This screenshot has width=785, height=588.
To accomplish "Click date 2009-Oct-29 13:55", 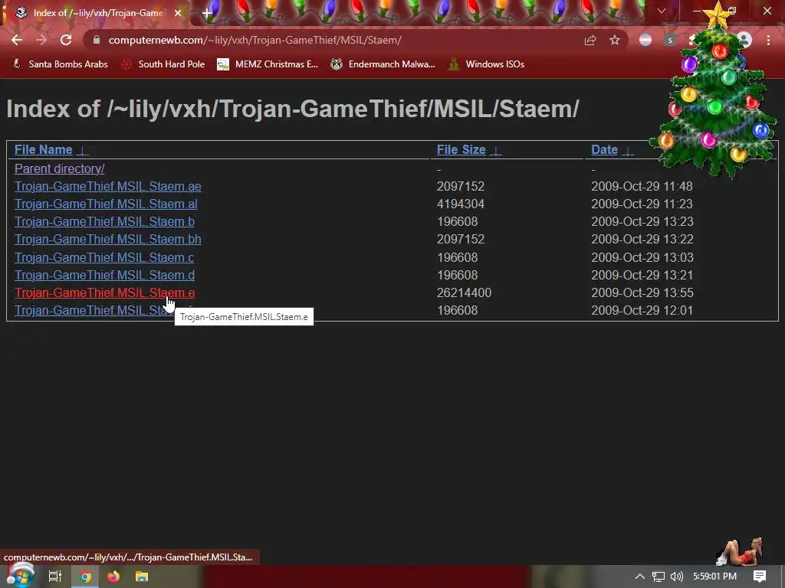I will tap(642, 292).
